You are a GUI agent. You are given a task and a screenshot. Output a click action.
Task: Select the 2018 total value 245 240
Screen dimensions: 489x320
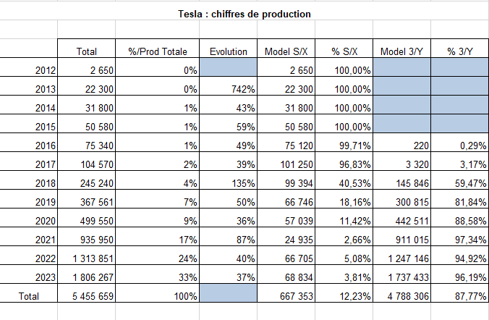(86, 180)
